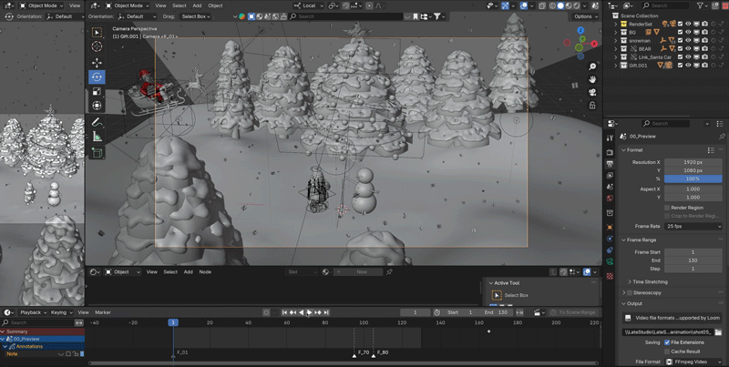Select the Annotate tool
The height and width of the screenshot is (367, 729).
[x=97, y=122]
